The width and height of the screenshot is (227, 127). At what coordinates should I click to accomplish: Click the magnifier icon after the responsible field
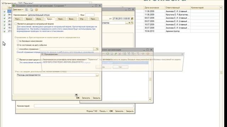tap(132, 23)
